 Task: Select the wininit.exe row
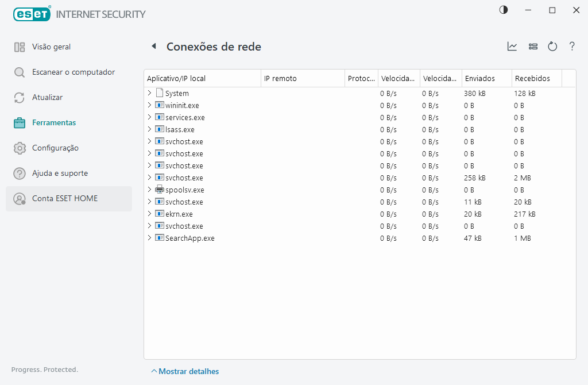coord(182,105)
